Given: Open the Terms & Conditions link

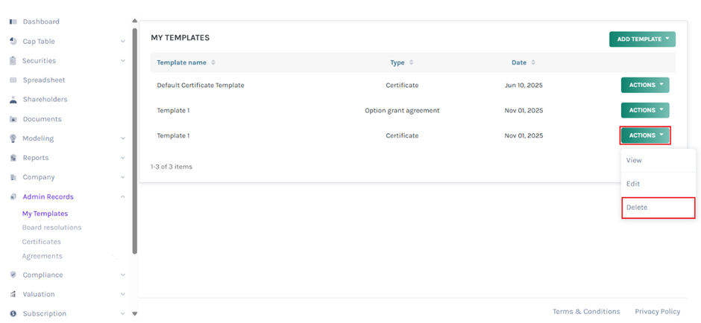Looking at the screenshot, I should click(585, 311).
